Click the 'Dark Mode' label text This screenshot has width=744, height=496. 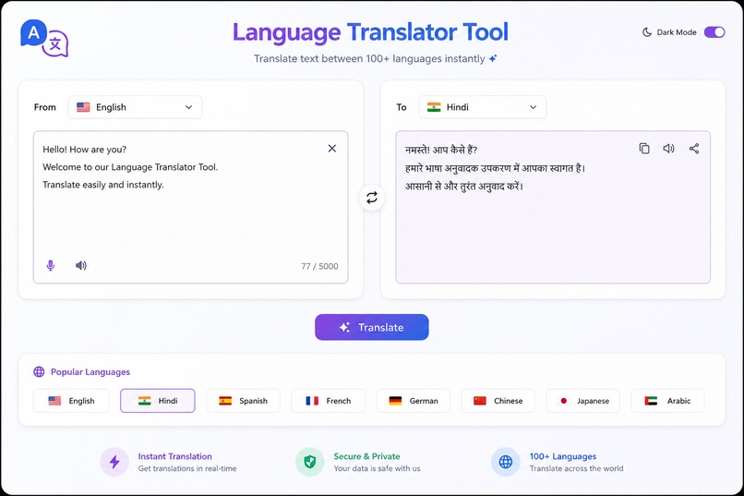677,32
